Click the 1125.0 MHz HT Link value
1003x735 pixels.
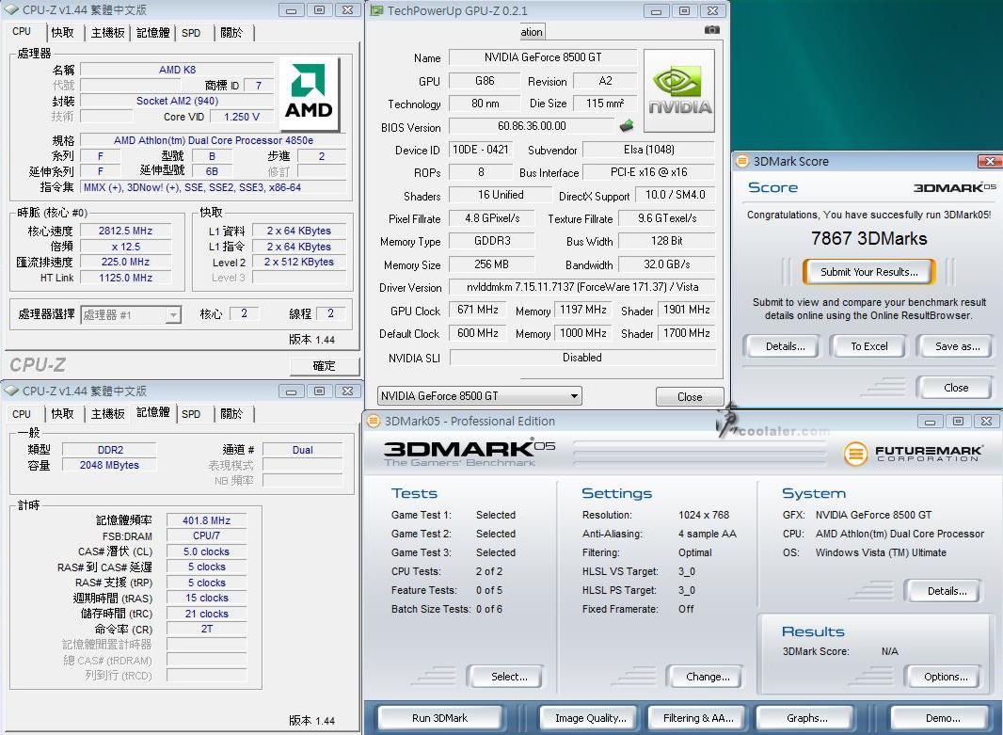125,278
